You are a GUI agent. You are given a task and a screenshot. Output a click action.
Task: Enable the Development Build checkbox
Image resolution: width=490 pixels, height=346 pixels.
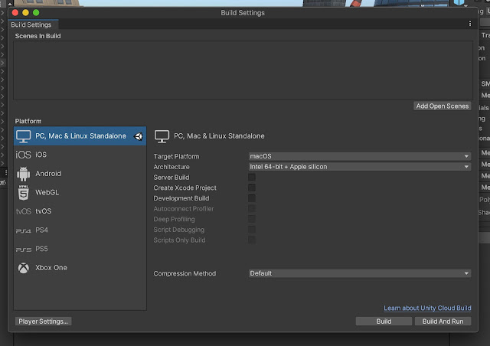pyautogui.click(x=252, y=198)
